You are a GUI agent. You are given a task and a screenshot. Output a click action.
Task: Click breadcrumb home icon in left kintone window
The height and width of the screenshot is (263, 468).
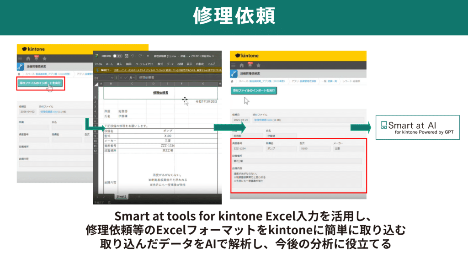pyautogui.click(x=19, y=74)
